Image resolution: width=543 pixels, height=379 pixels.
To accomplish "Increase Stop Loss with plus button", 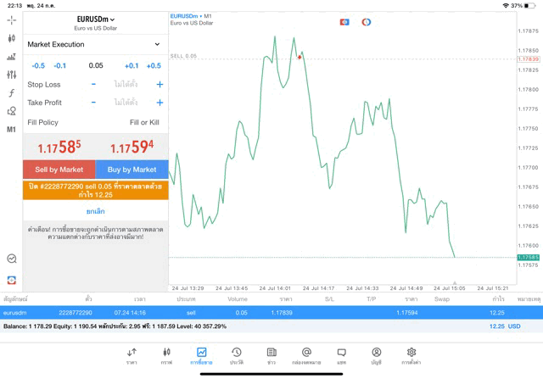I will click(160, 85).
